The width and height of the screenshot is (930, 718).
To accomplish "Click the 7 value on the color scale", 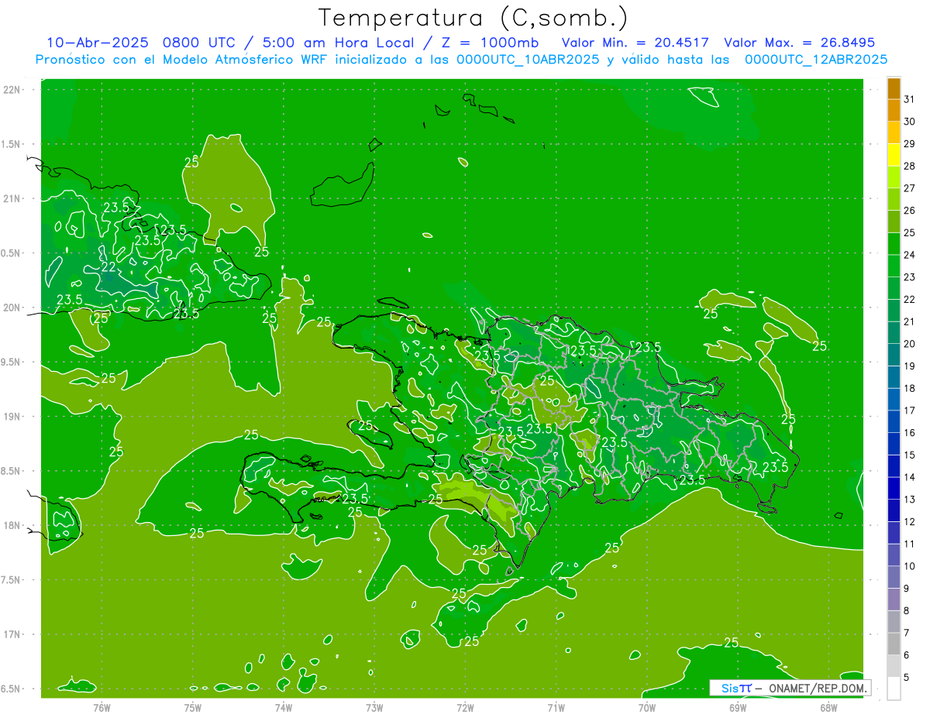I will tap(908, 633).
